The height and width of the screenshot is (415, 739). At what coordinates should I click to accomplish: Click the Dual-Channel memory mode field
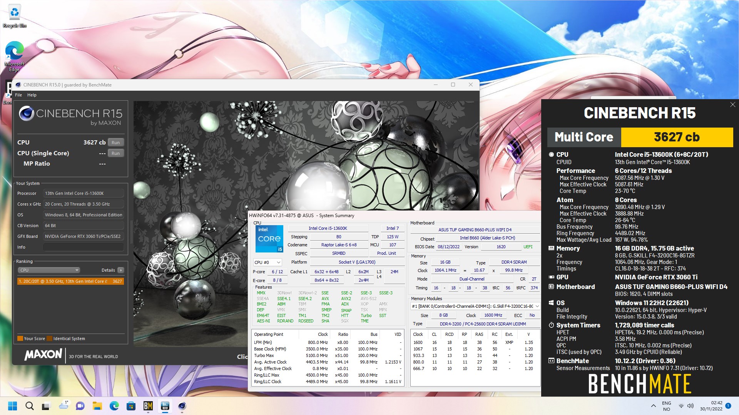[x=472, y=279]
